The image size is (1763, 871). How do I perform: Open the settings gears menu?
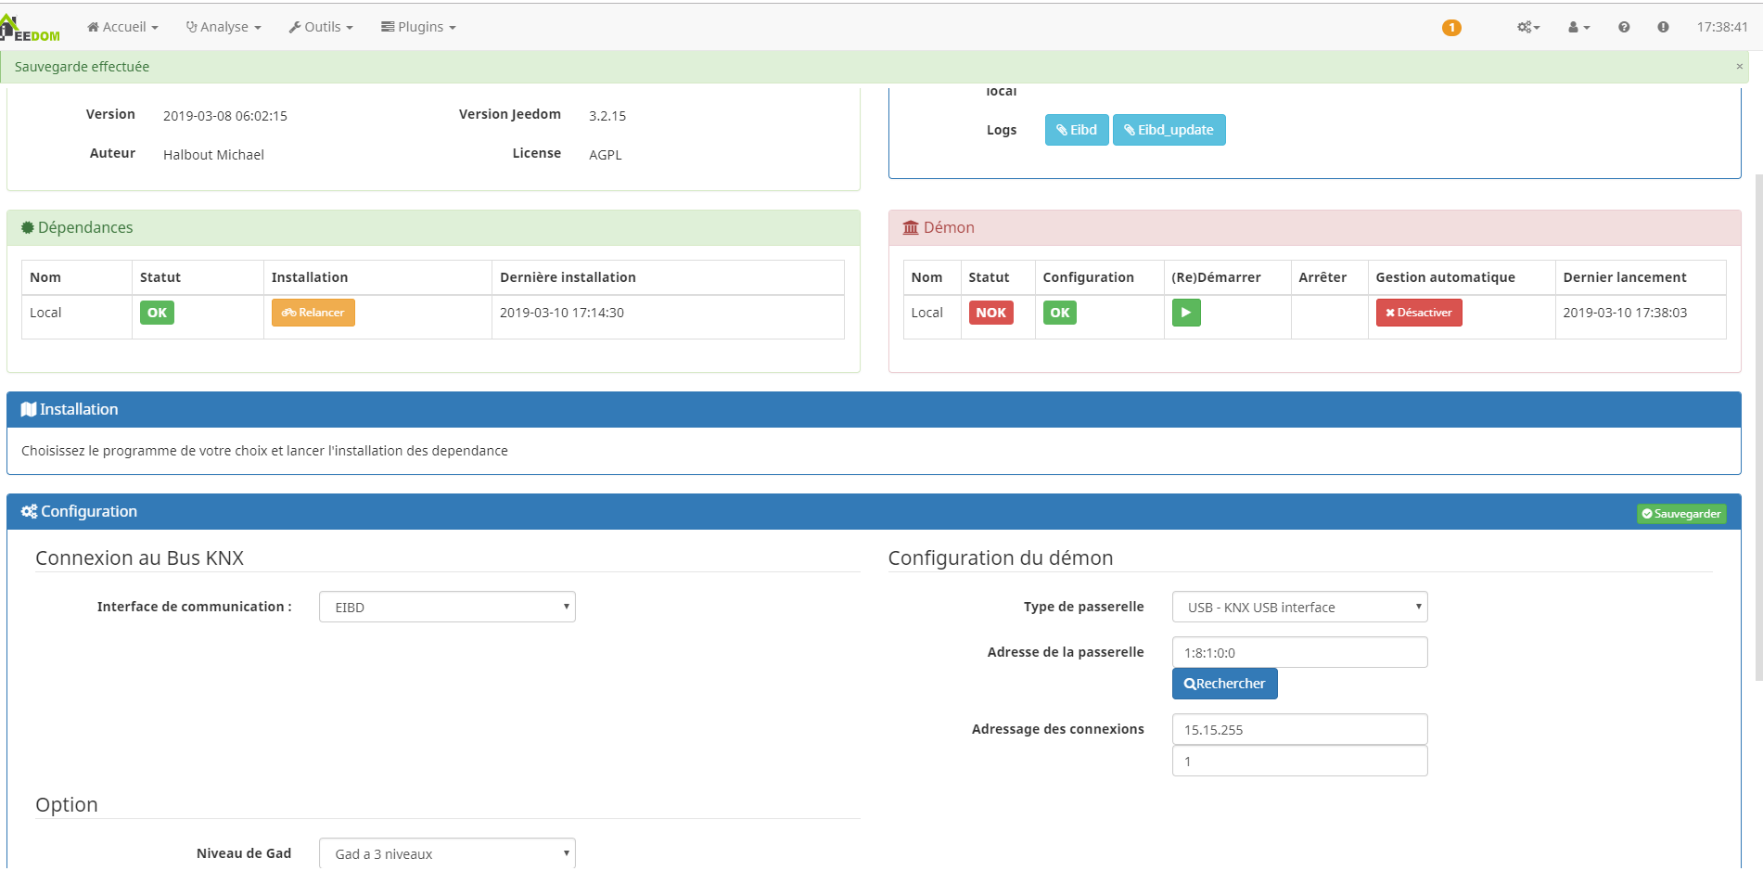1528,27
